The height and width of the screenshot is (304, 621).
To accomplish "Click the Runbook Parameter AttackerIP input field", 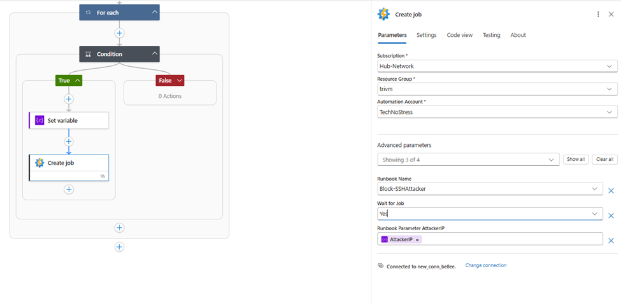I will (490, 238).
